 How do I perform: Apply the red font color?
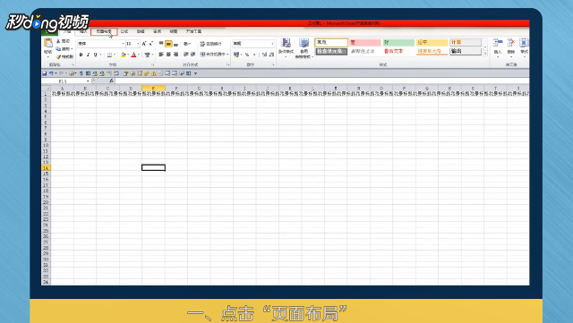click(x=133, y=55)
